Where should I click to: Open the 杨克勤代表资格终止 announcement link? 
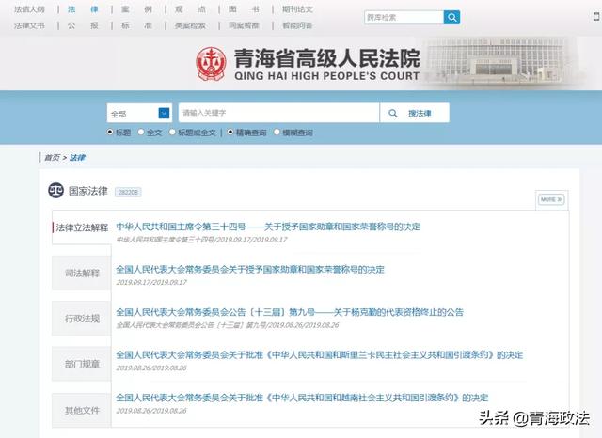[x=290, y=312]
